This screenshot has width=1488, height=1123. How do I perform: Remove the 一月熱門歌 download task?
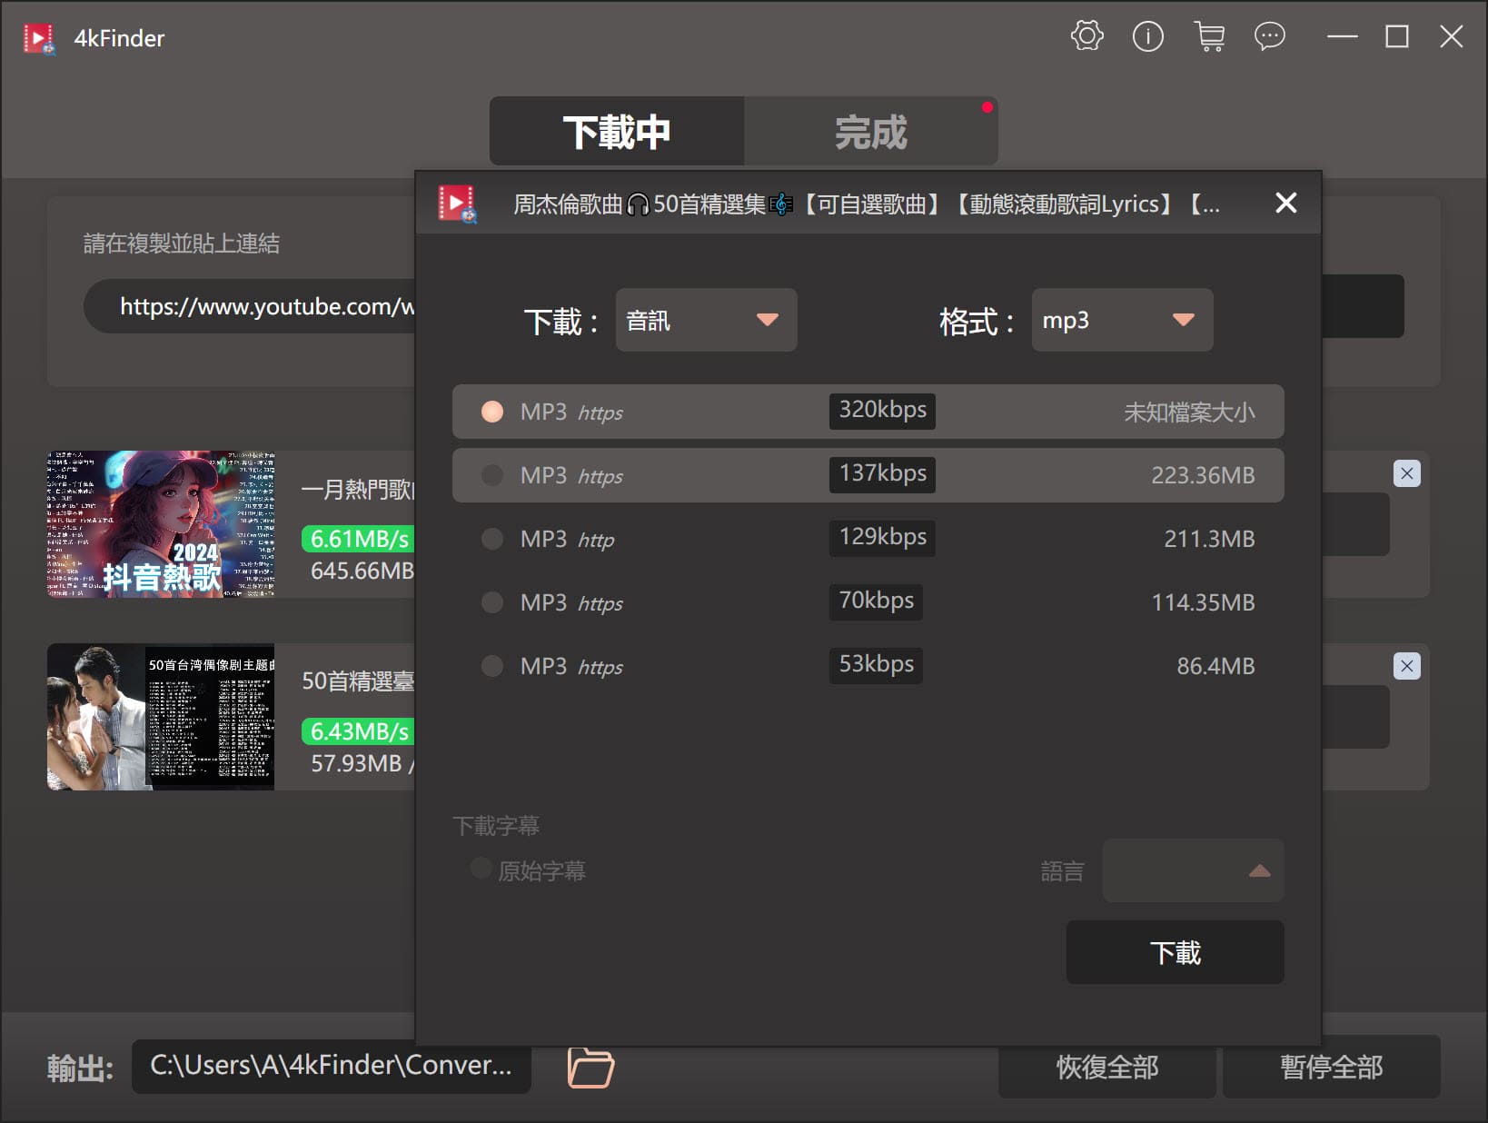click(x=1406, y=473)
